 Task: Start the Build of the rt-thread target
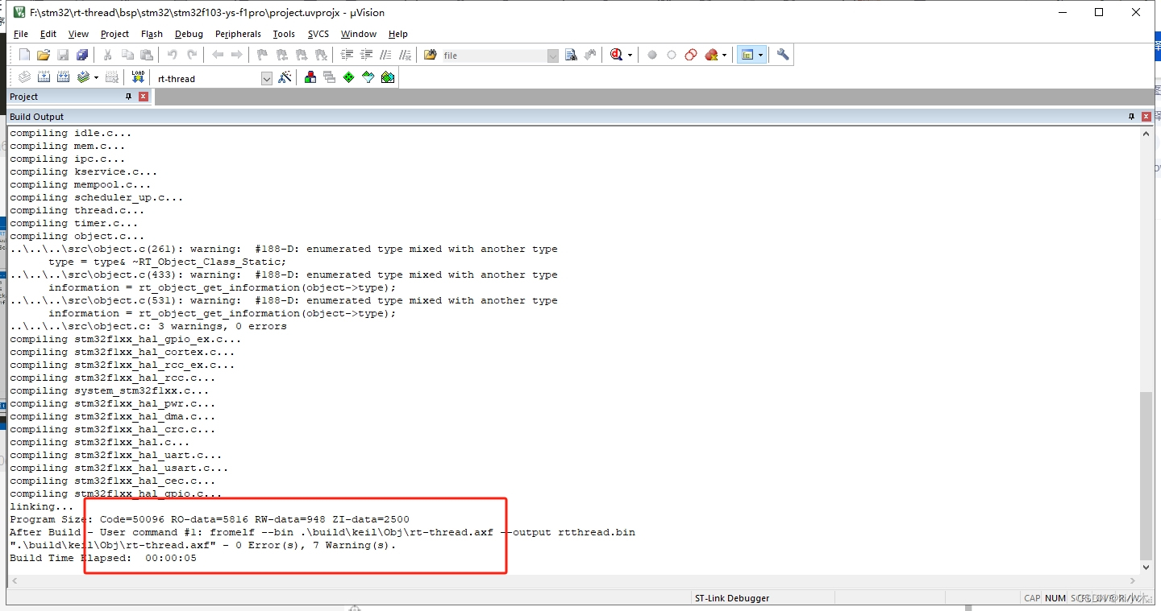(44, 77)
